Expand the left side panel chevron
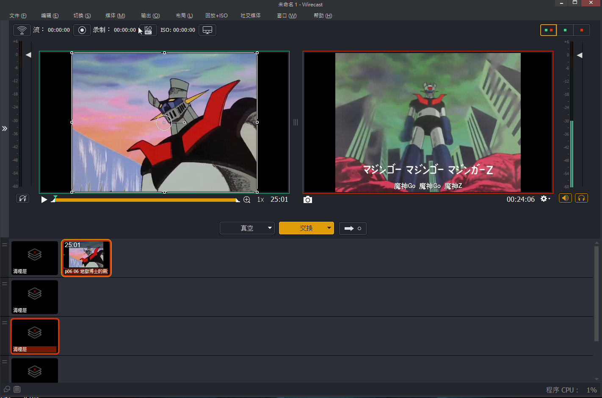This screenshot has height=398, width=602. coord(5,128)
